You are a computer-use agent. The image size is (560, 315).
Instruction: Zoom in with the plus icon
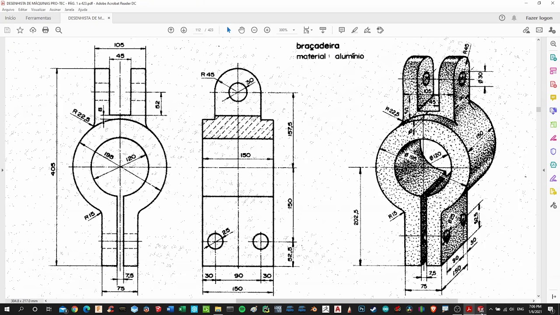pyautogui.click(x=267, y=30)
